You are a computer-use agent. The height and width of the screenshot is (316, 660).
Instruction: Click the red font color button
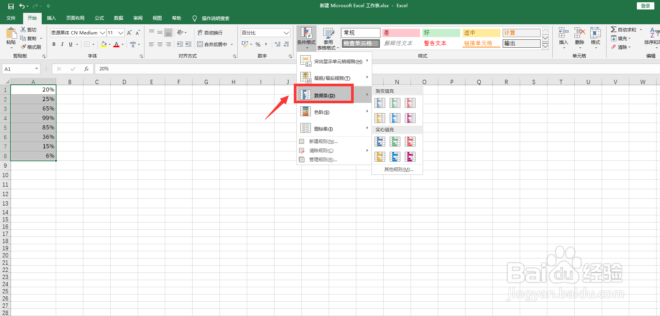pos(116,44)
